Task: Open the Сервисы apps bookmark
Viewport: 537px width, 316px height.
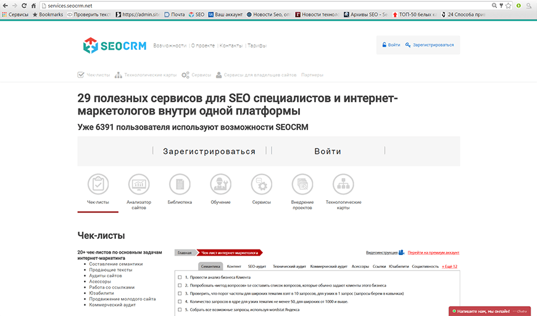Action: point(15,15)
